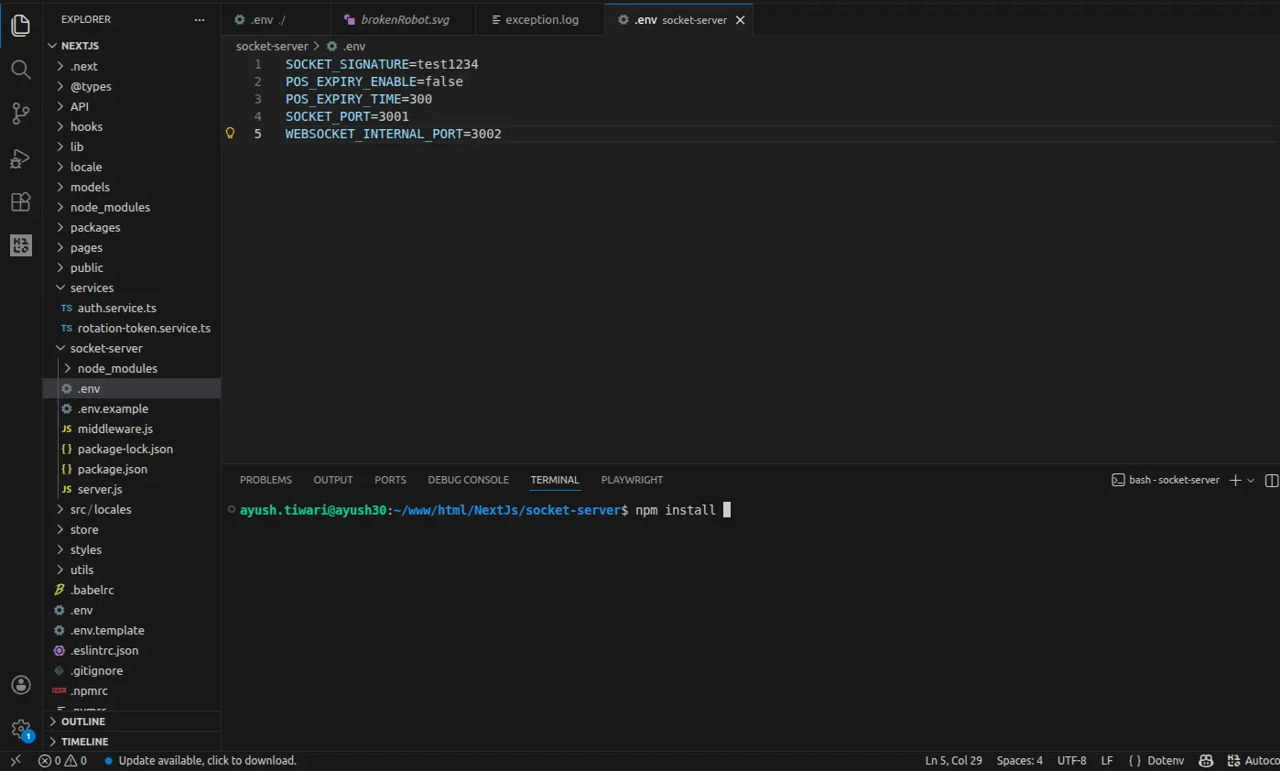Open the launch profile dropdown next to plus

coord(1251,480)
